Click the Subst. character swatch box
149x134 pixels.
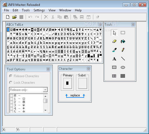[82, 83]
